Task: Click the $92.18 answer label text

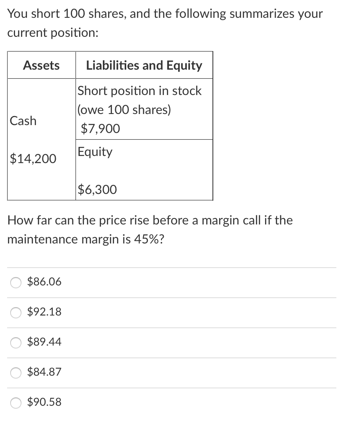Action: (44, 312)
